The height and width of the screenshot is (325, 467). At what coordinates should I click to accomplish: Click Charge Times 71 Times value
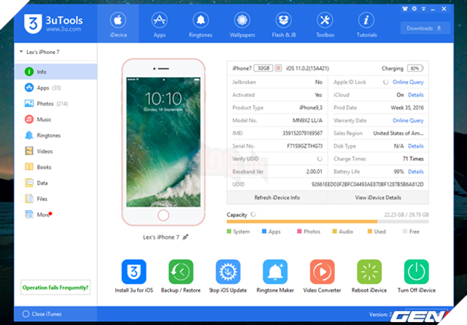tap(413, 159)
